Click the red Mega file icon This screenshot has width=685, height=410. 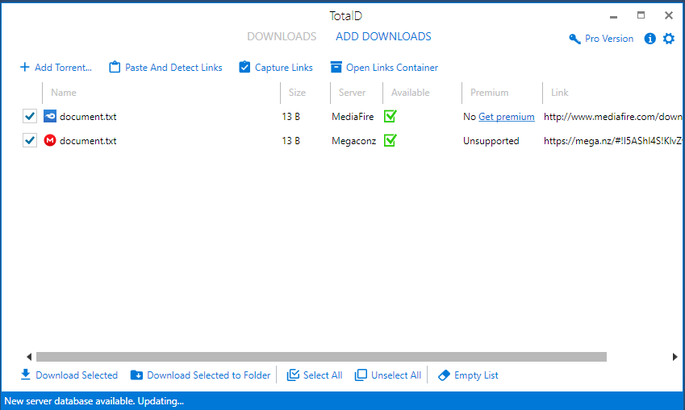click(50, 140)
